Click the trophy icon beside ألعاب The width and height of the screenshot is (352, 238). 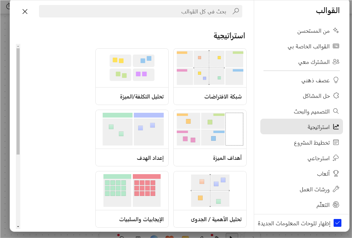pos(336,173)
